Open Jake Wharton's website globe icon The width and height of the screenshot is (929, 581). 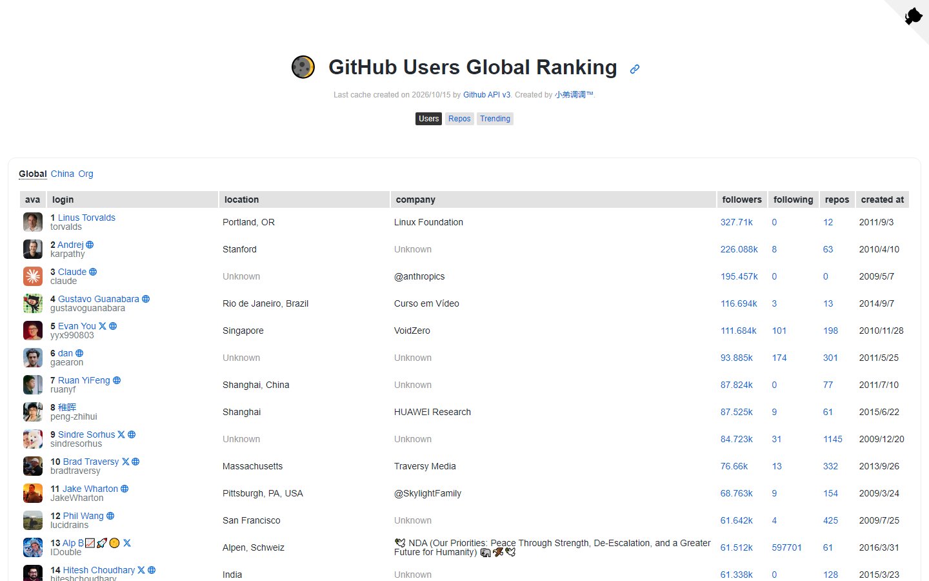point(125,489)
